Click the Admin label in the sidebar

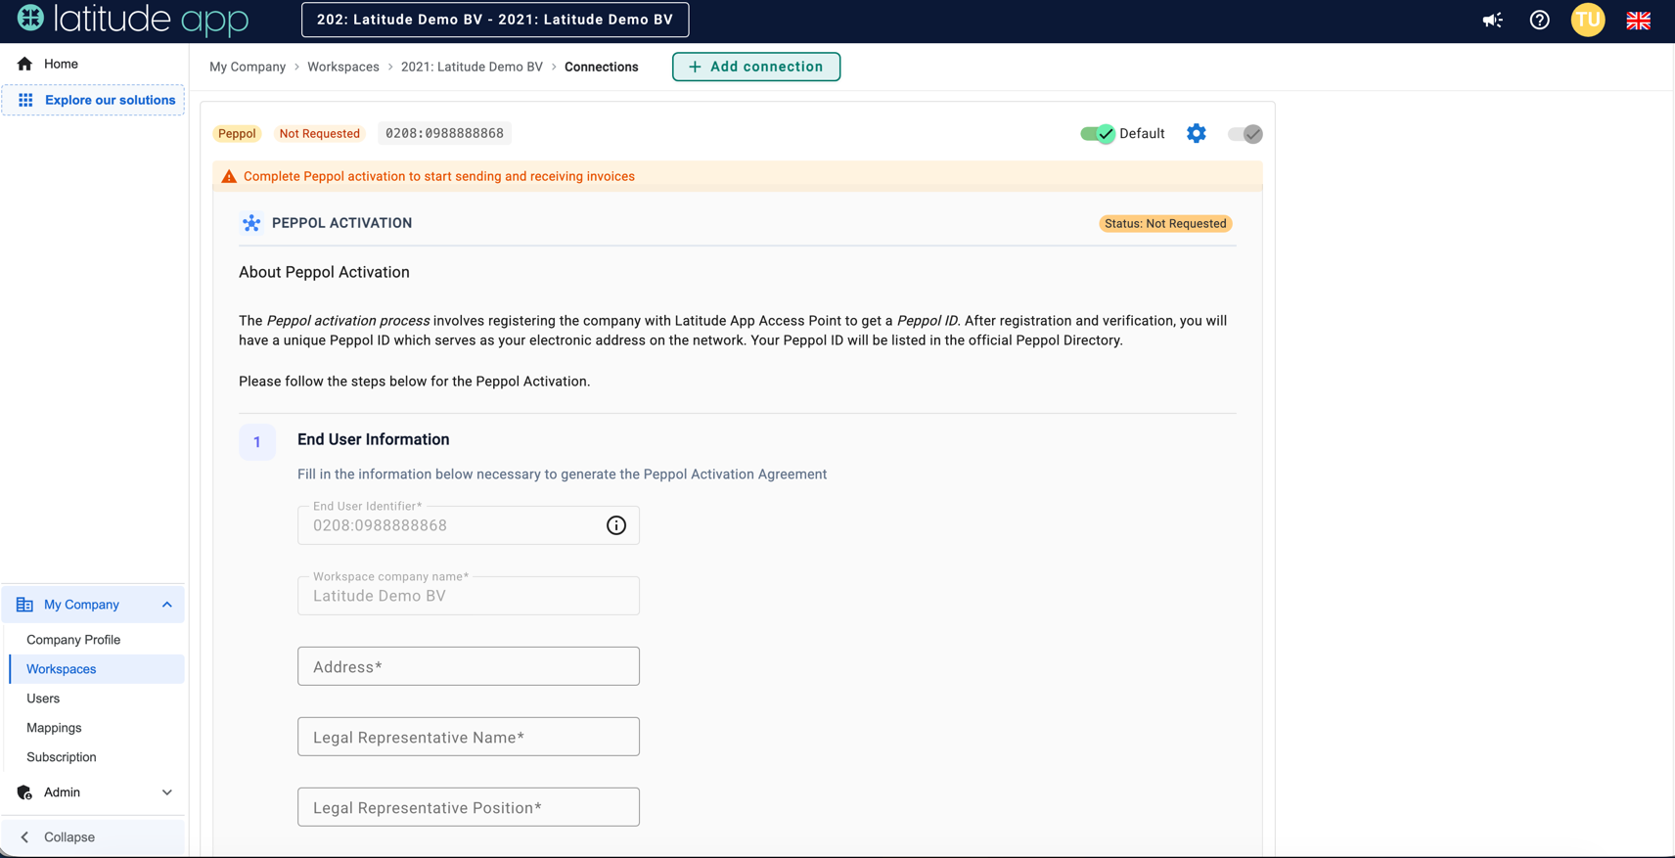[x=62, y=792]
